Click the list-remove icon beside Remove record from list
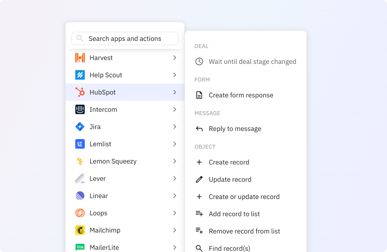 [x=199, y=231]
